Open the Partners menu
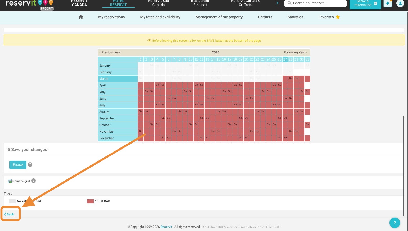 (265, 17)
